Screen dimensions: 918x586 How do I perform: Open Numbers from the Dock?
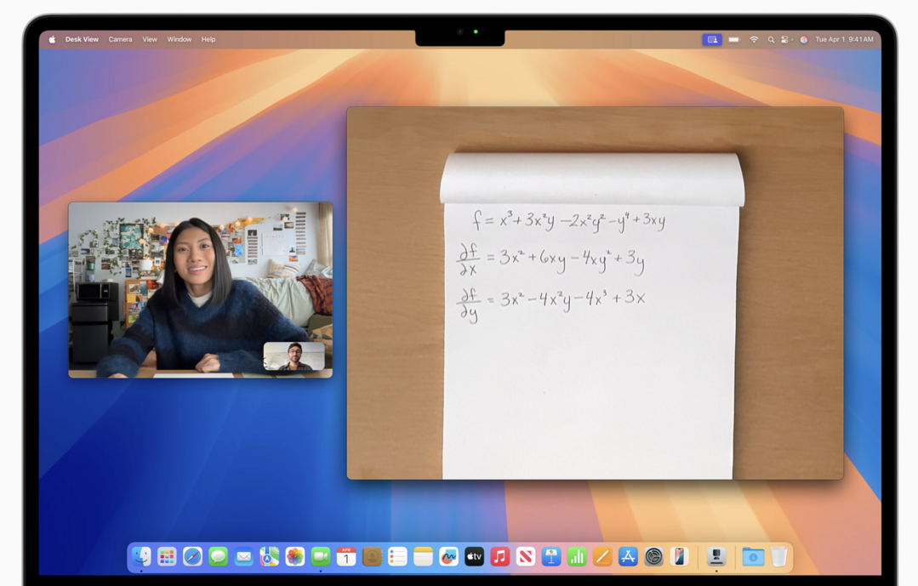tap(577, 556)
